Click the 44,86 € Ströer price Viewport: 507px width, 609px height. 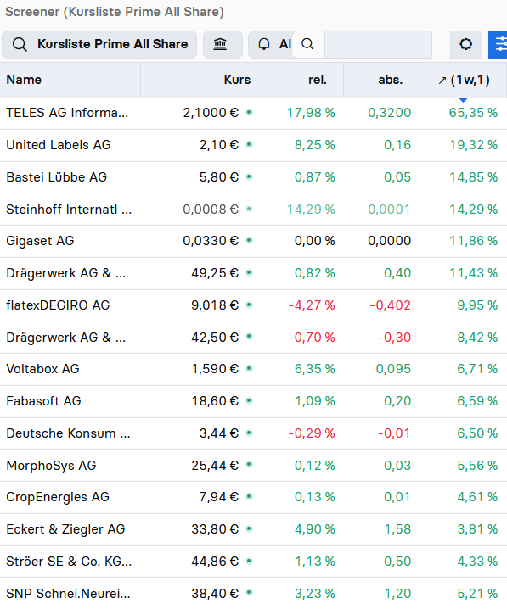click(x=215, y=562)
